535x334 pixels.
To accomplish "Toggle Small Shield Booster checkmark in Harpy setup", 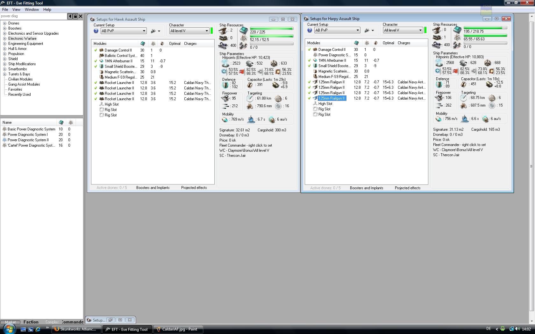I will click(x=309, y=66).
